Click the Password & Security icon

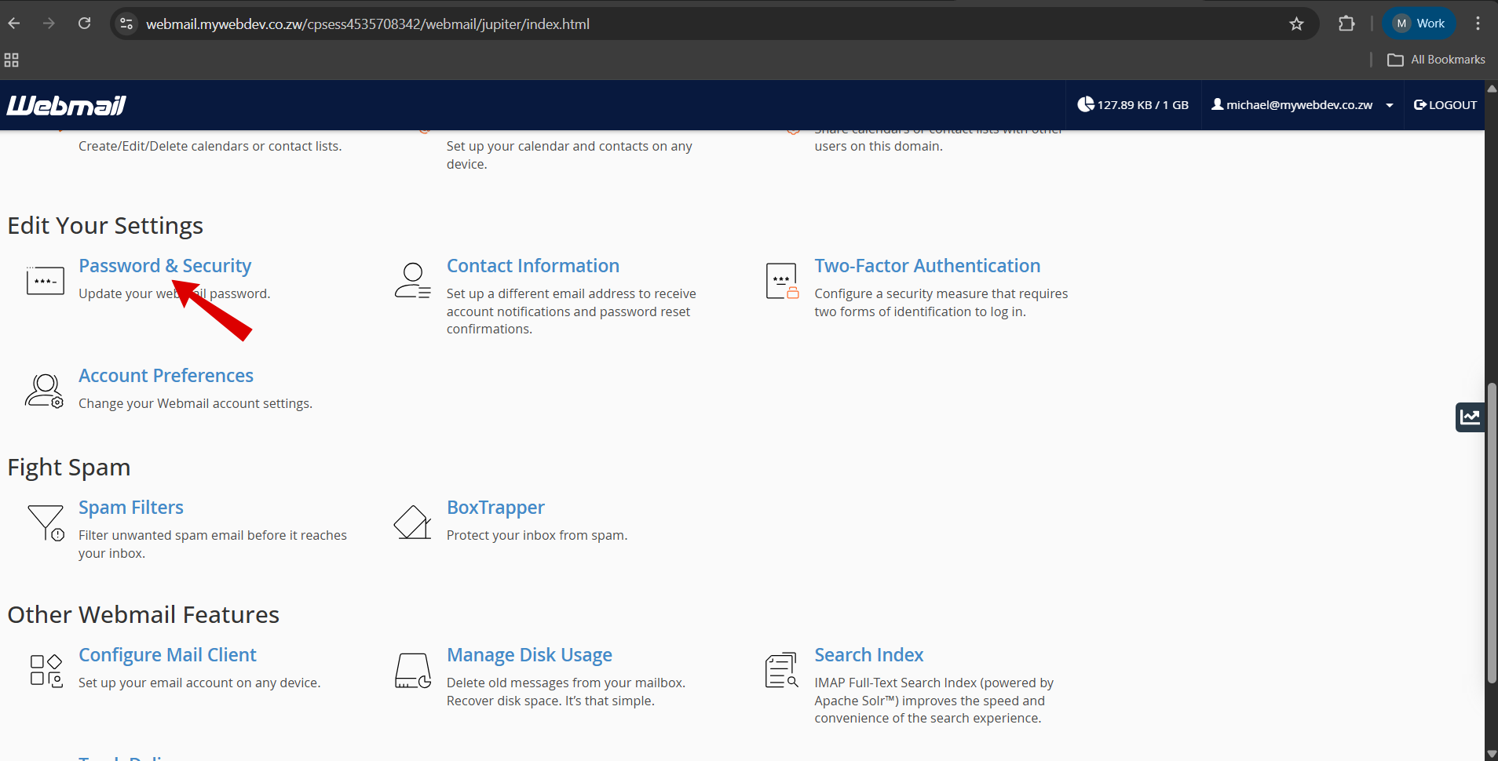tap(45, 281)
